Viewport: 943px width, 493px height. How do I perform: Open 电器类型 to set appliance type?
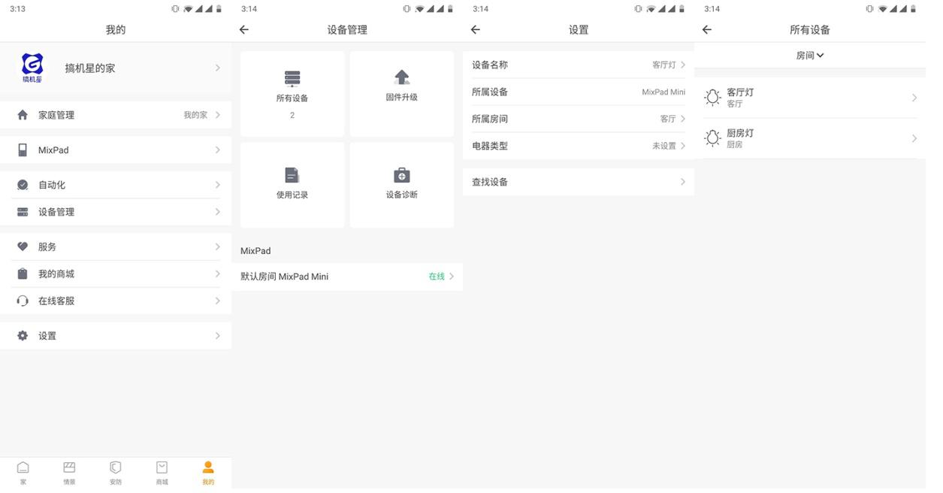click(x=577, y=145)
